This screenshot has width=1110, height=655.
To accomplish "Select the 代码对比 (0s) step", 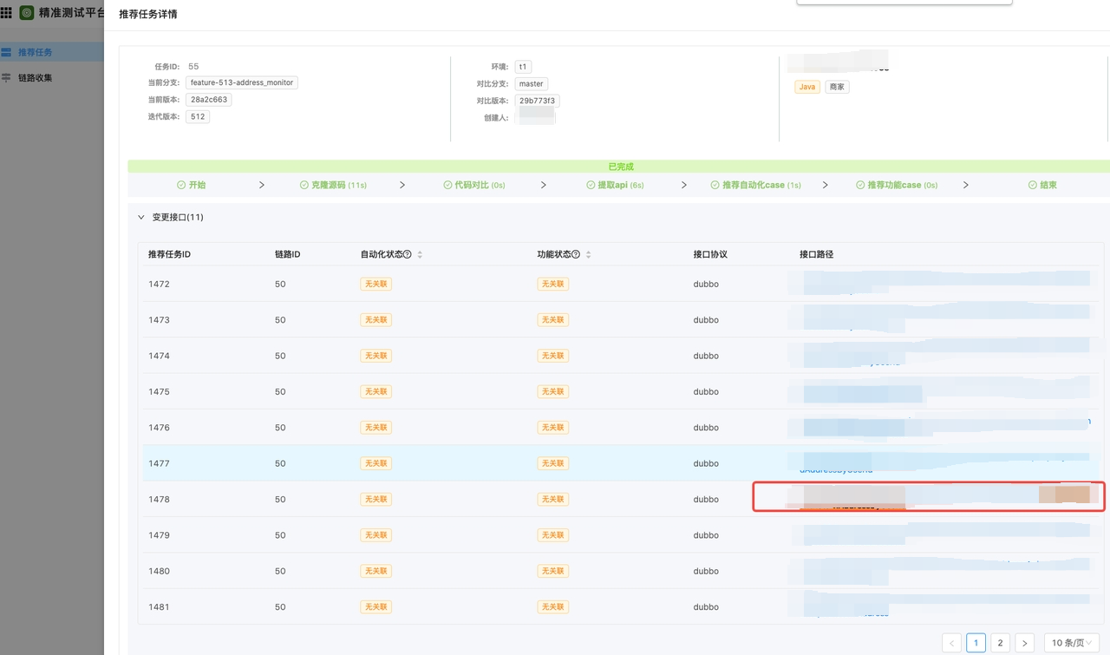I will point(474,185).
